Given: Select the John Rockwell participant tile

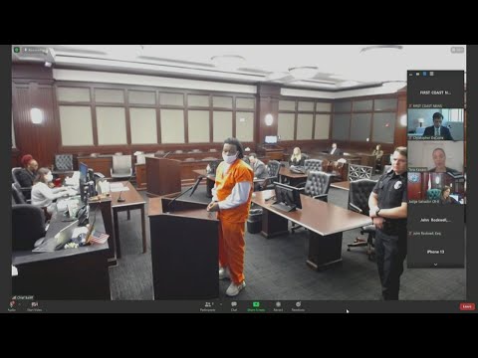Looking at the screenshot, I should point(435,220).
